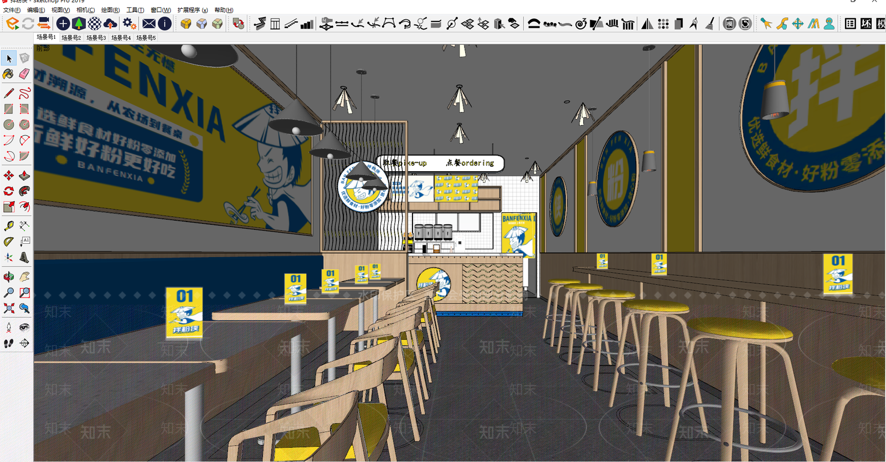Open the 帮助(H) menu
The height and width of the screenshot is (462, 886).
tap(224, 10)
